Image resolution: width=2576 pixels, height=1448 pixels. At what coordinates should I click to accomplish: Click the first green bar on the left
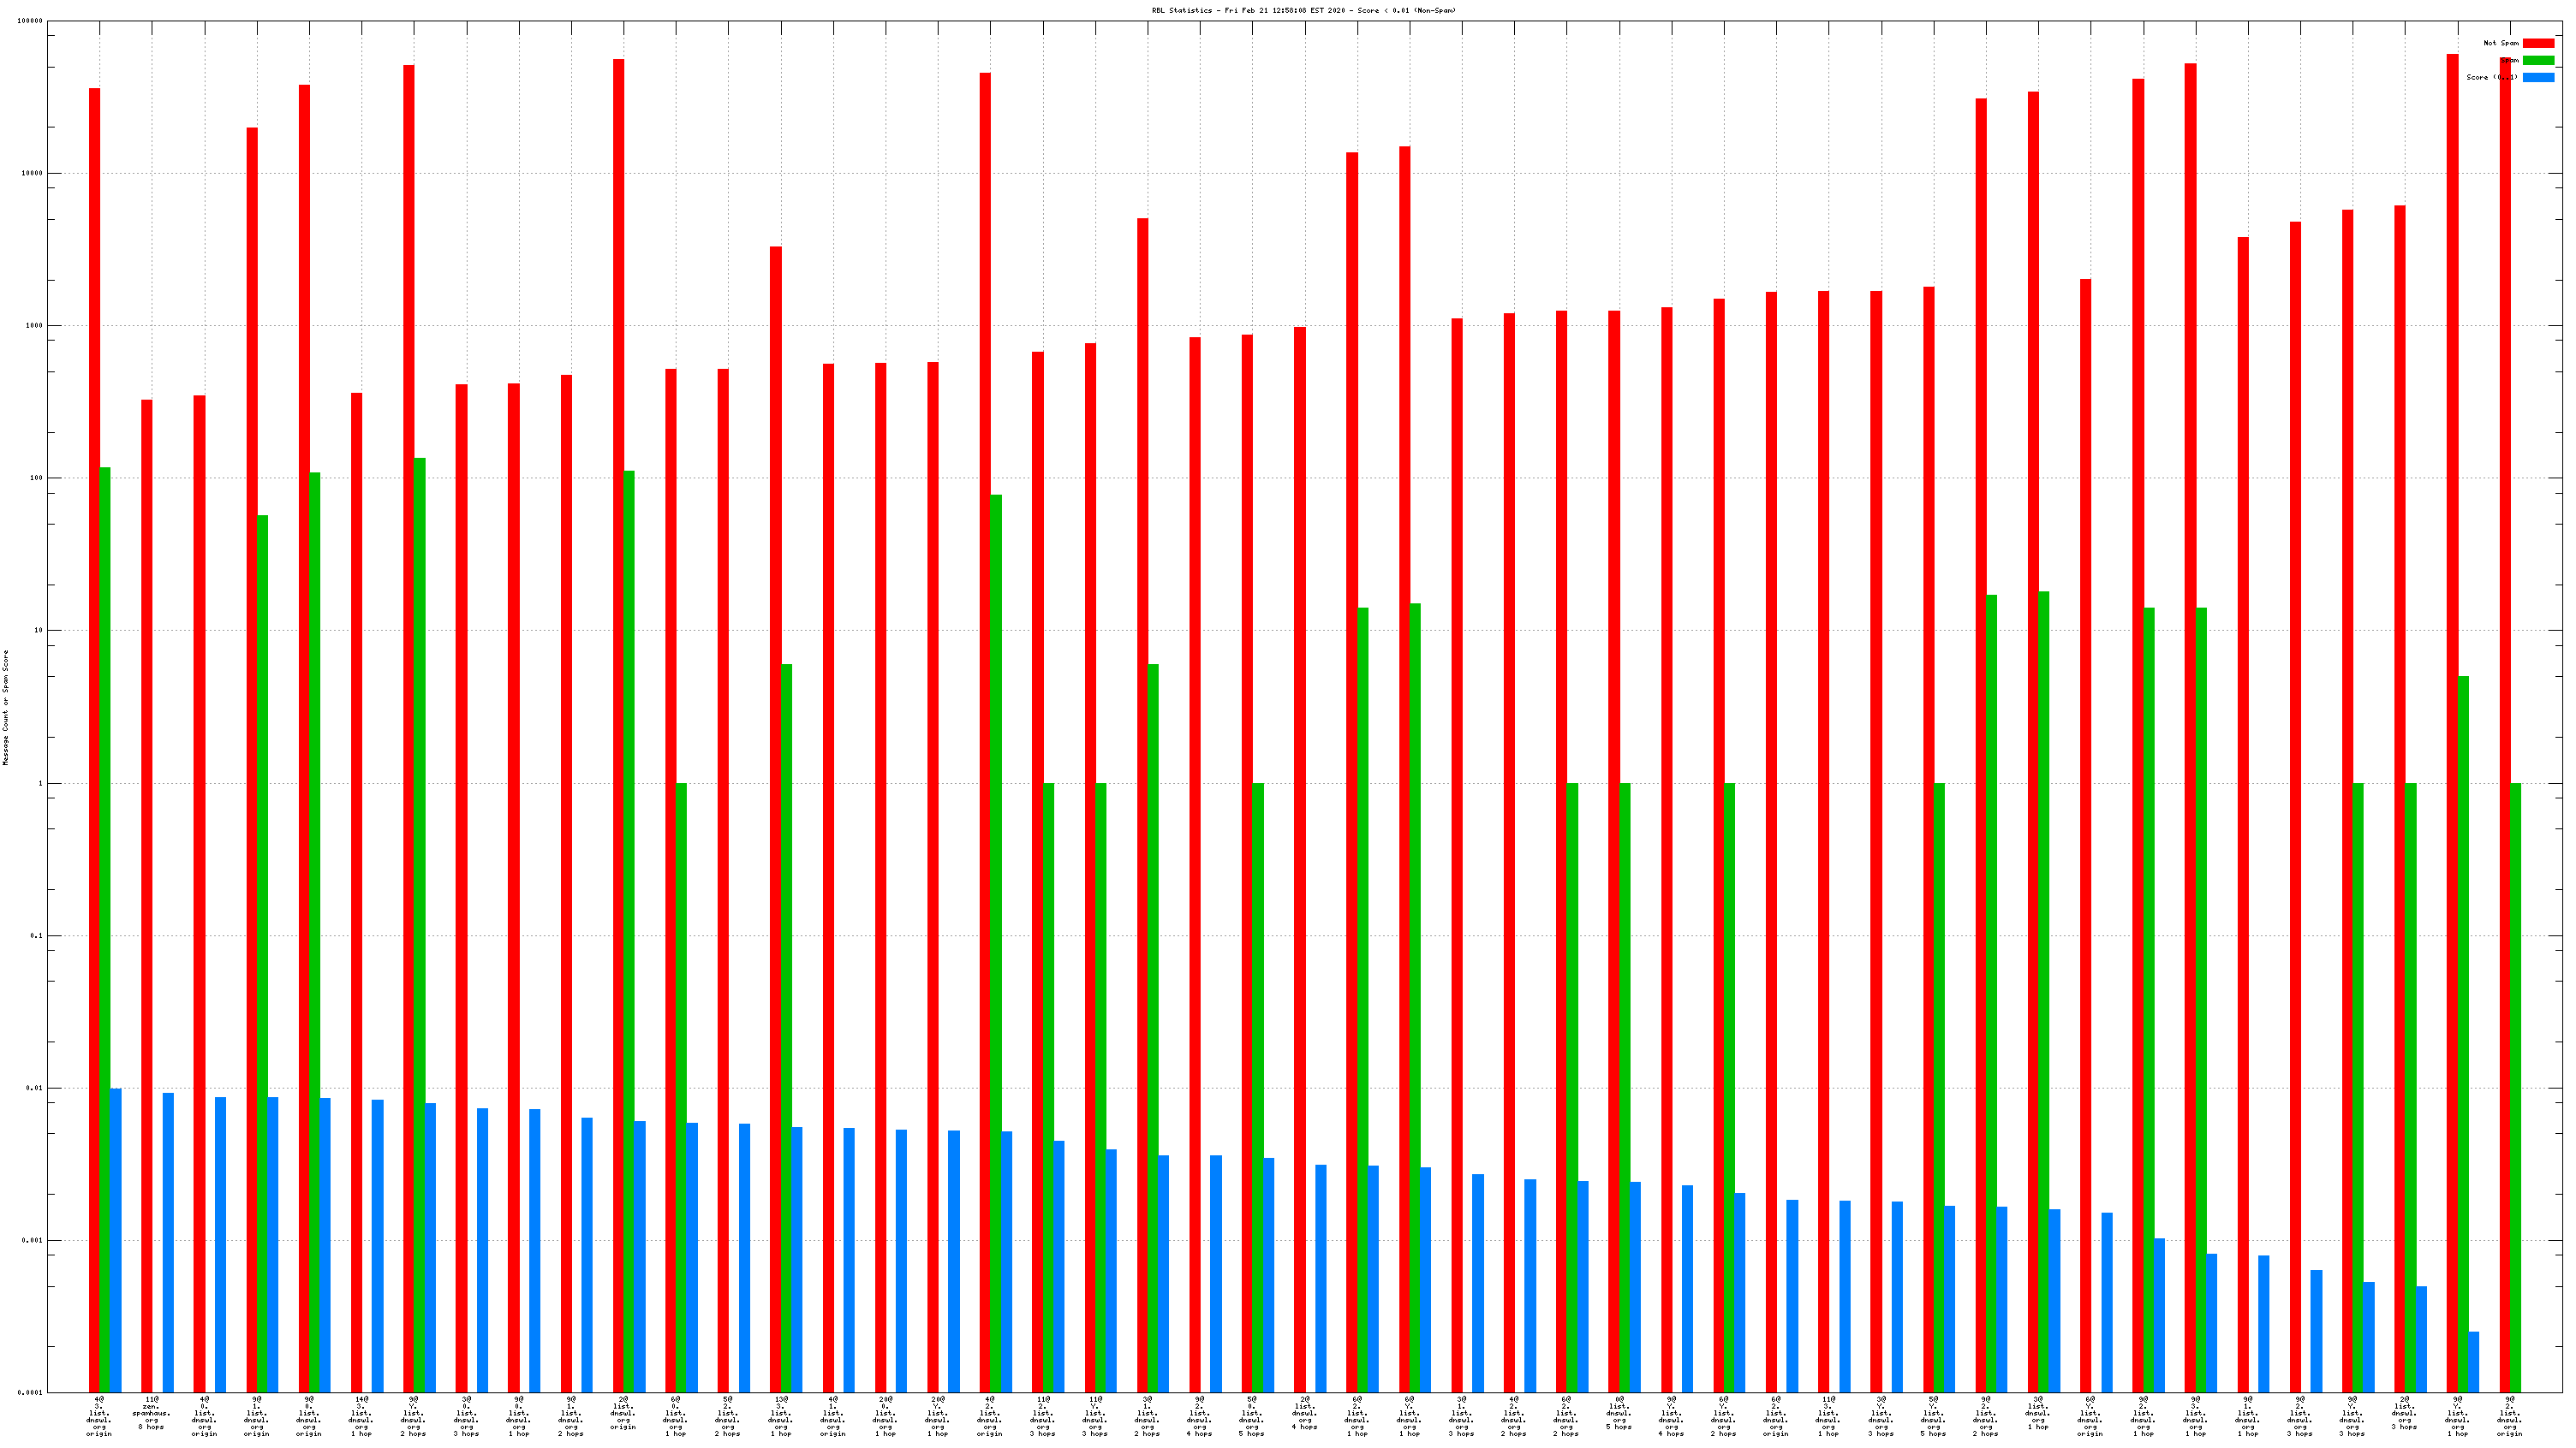[x=105, y=899]
